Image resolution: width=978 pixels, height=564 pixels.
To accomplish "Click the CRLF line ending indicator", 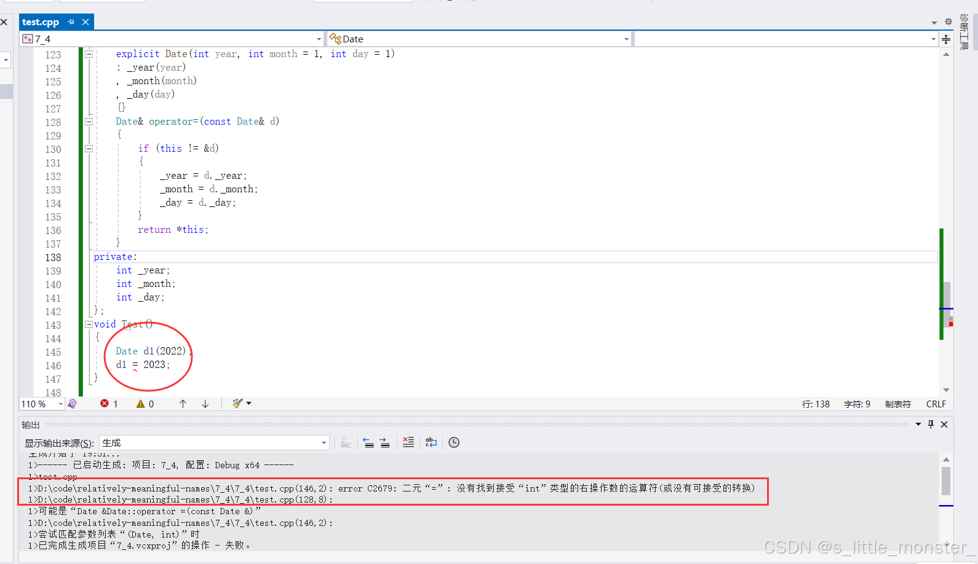I will (936, 404).
